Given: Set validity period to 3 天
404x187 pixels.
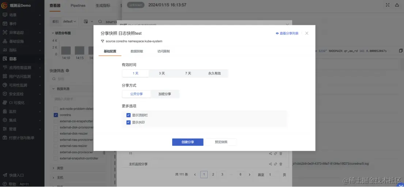Looking at the screenshot, I should pos(162,73).
